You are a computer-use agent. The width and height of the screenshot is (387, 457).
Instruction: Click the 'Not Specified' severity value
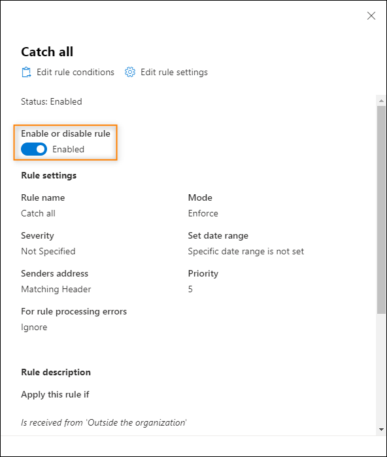click(x=48, y=251)
